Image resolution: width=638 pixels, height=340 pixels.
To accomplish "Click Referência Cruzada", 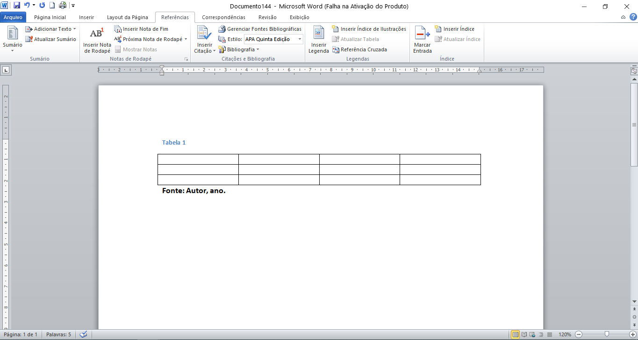I will (x=359, y=49).
